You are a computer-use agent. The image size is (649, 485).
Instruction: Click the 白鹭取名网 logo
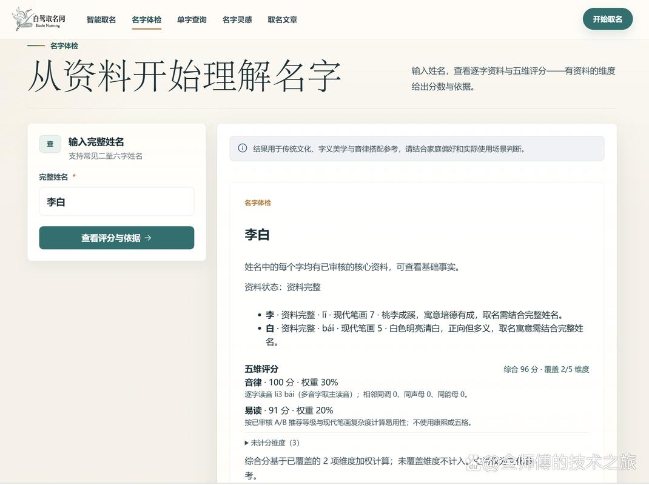pos(38,19)
